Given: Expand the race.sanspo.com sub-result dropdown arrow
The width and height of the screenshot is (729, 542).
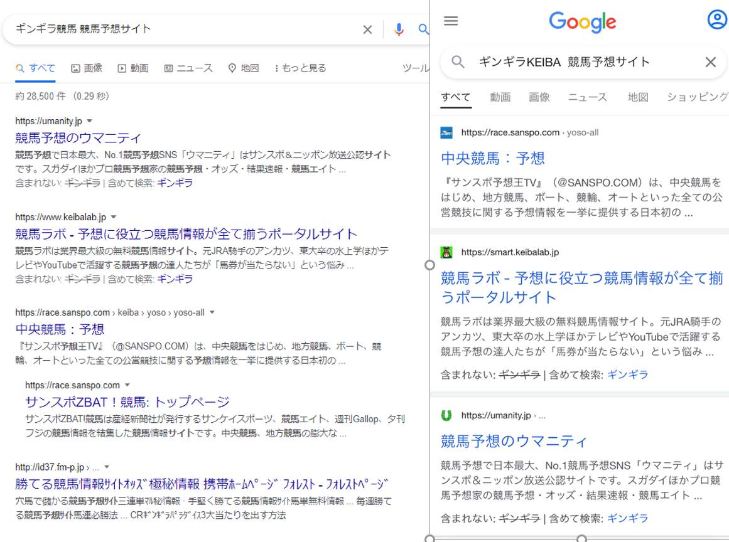Looking at the screenshot, I should 127,385.
